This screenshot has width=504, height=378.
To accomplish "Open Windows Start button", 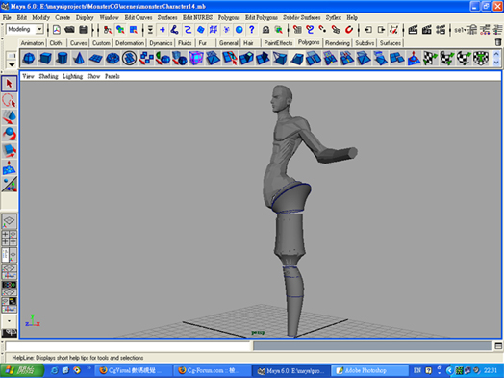I will point(22,370).
